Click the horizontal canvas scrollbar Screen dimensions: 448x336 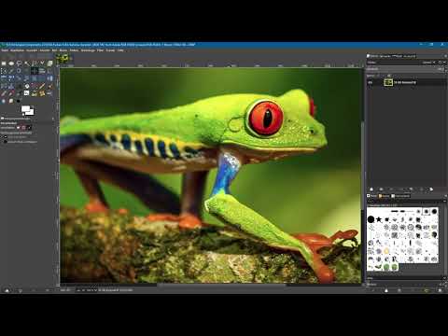[222, 285]
